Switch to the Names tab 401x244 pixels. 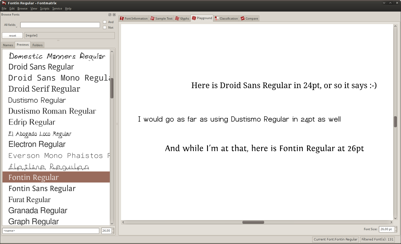click(x=8, y=45)
